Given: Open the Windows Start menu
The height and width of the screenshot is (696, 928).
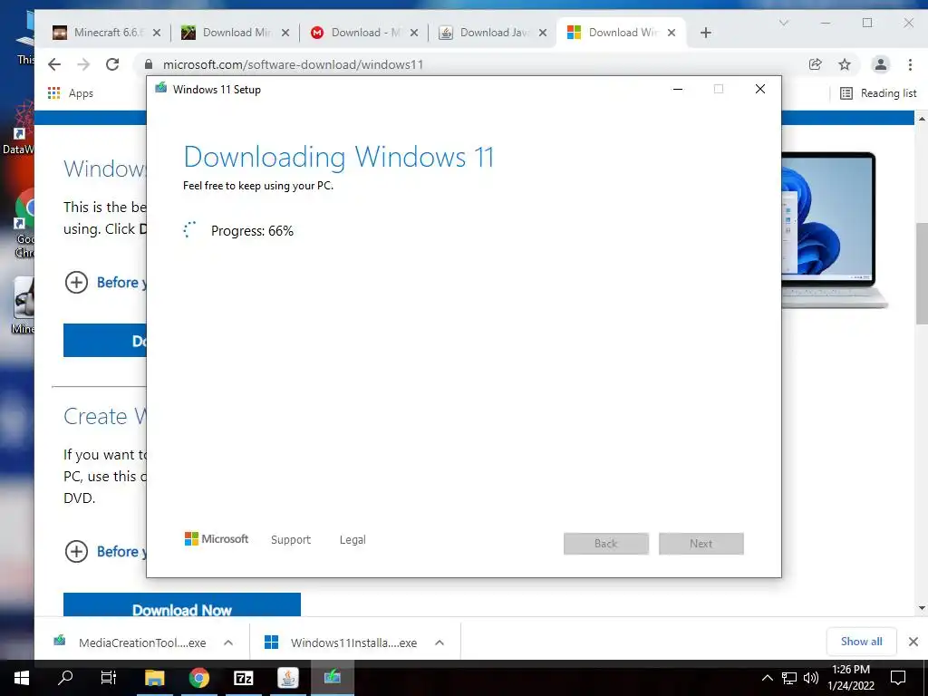Looking at the screenshot, I should click(22, 678).
